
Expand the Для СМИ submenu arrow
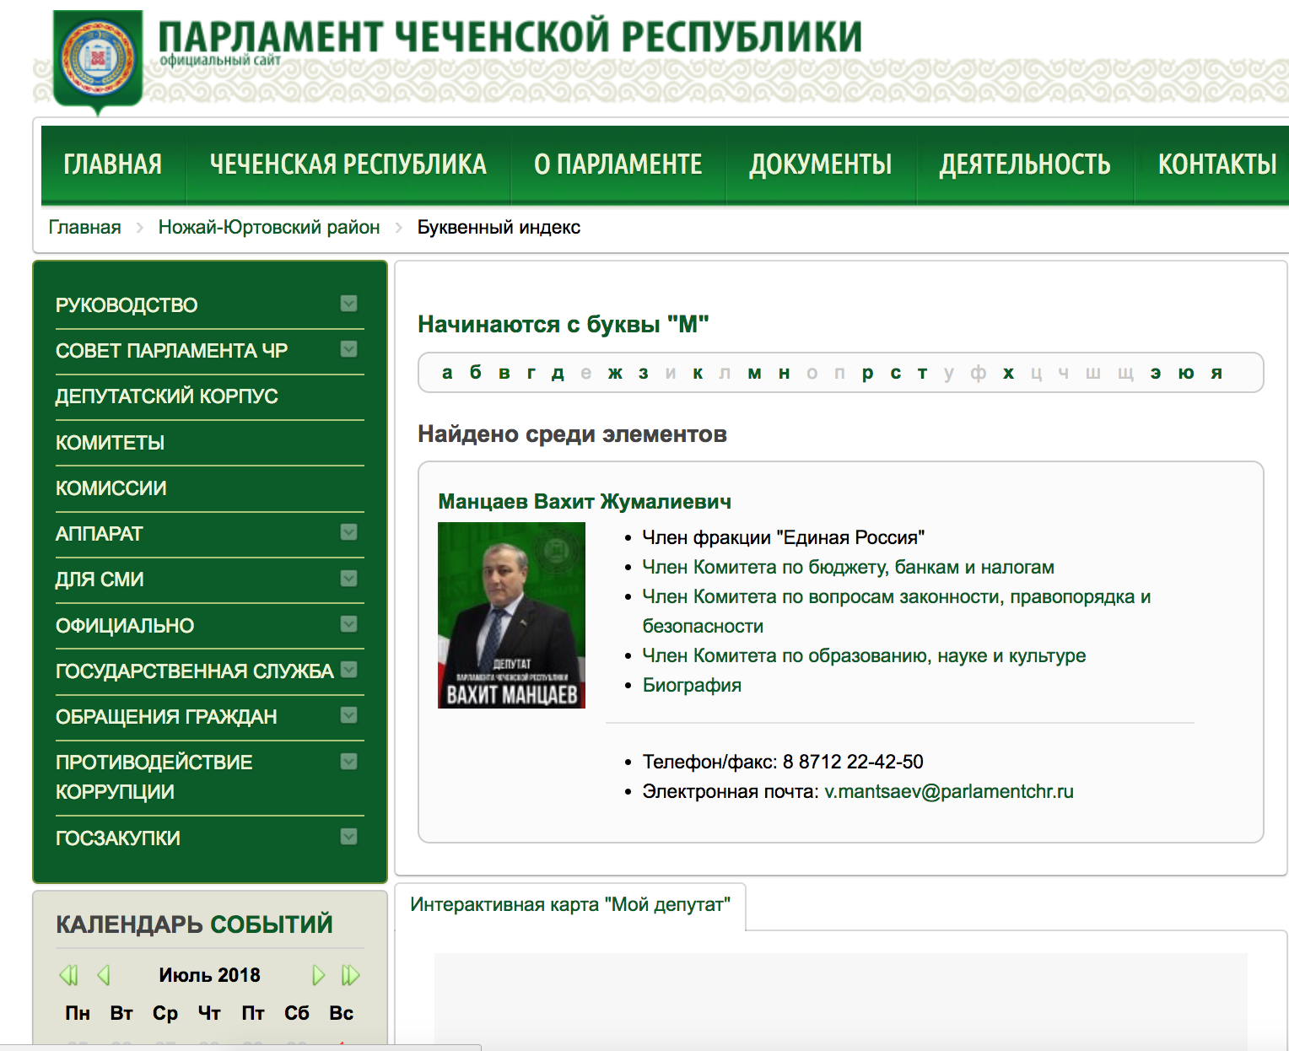pos(348,579)
